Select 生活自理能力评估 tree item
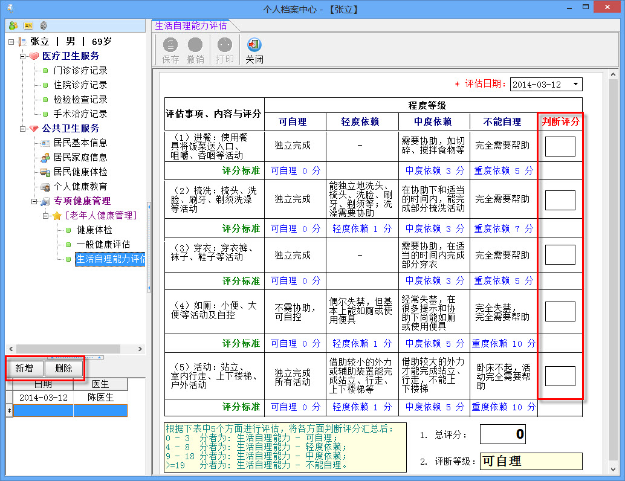The height and width of the screenshot is (481, 625). point(110,259)
